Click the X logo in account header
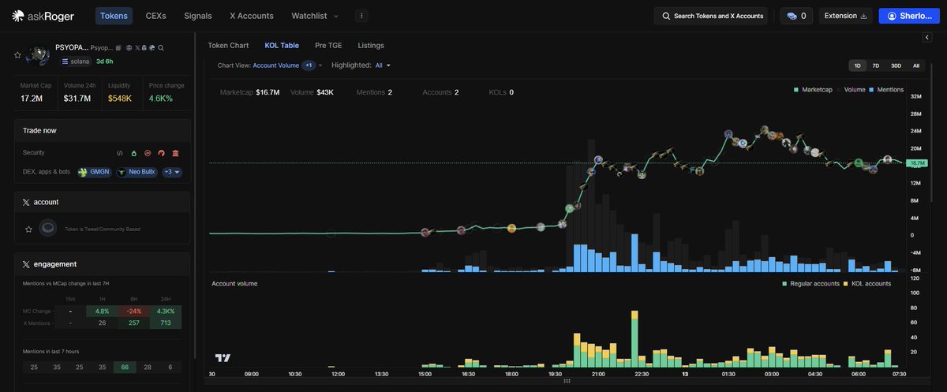Viewport: 947px width, 392px height. pyautogui.click(x=26, y=203)
